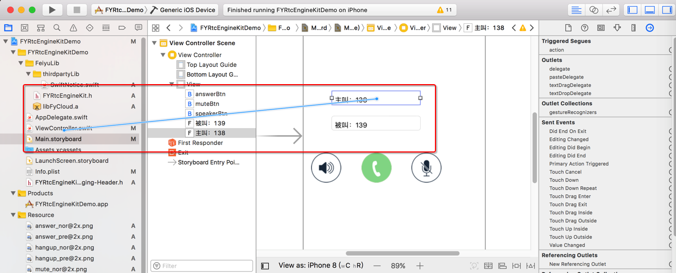Open the FYRtc...Demo scheme selector
The image size is (676, 273).
click(x=119, y=10)
